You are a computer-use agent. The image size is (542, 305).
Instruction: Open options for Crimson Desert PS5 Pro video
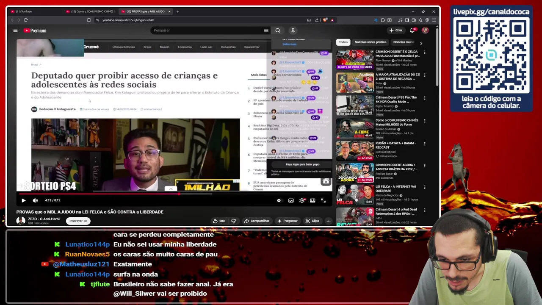pyautogui.click(x=425, y=98)
